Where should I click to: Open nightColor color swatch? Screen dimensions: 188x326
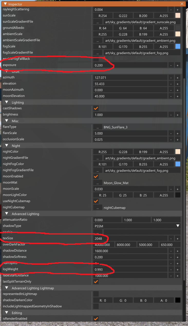click(x=178, y=152)
